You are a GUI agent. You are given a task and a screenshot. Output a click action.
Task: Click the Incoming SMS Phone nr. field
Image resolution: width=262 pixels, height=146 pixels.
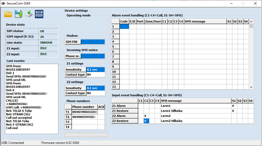pos(93,56)
